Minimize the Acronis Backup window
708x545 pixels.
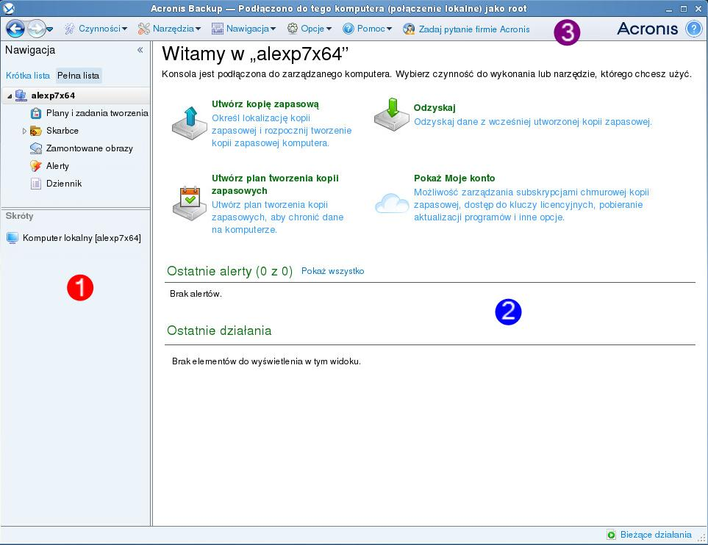(669, 9)
